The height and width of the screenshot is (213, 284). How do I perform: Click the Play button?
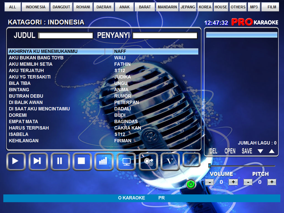point(16,162)
